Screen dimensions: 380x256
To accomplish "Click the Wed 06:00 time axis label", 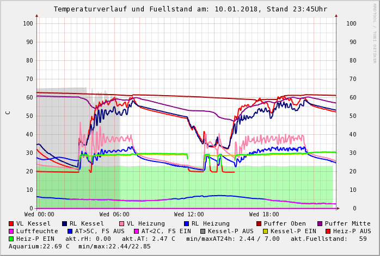I will click(114, 215).
